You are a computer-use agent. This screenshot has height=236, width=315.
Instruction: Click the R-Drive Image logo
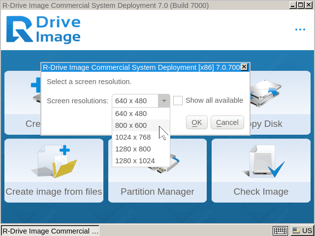tap(43, 29)
